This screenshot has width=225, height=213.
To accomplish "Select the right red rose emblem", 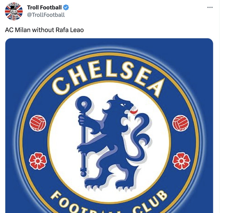I will 181,161.
